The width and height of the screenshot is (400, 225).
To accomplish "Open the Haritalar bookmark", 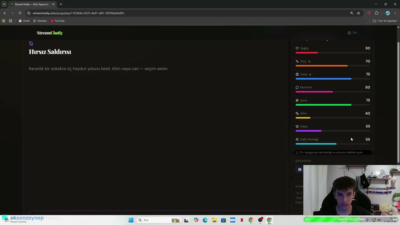I will (x=40, y=21).
